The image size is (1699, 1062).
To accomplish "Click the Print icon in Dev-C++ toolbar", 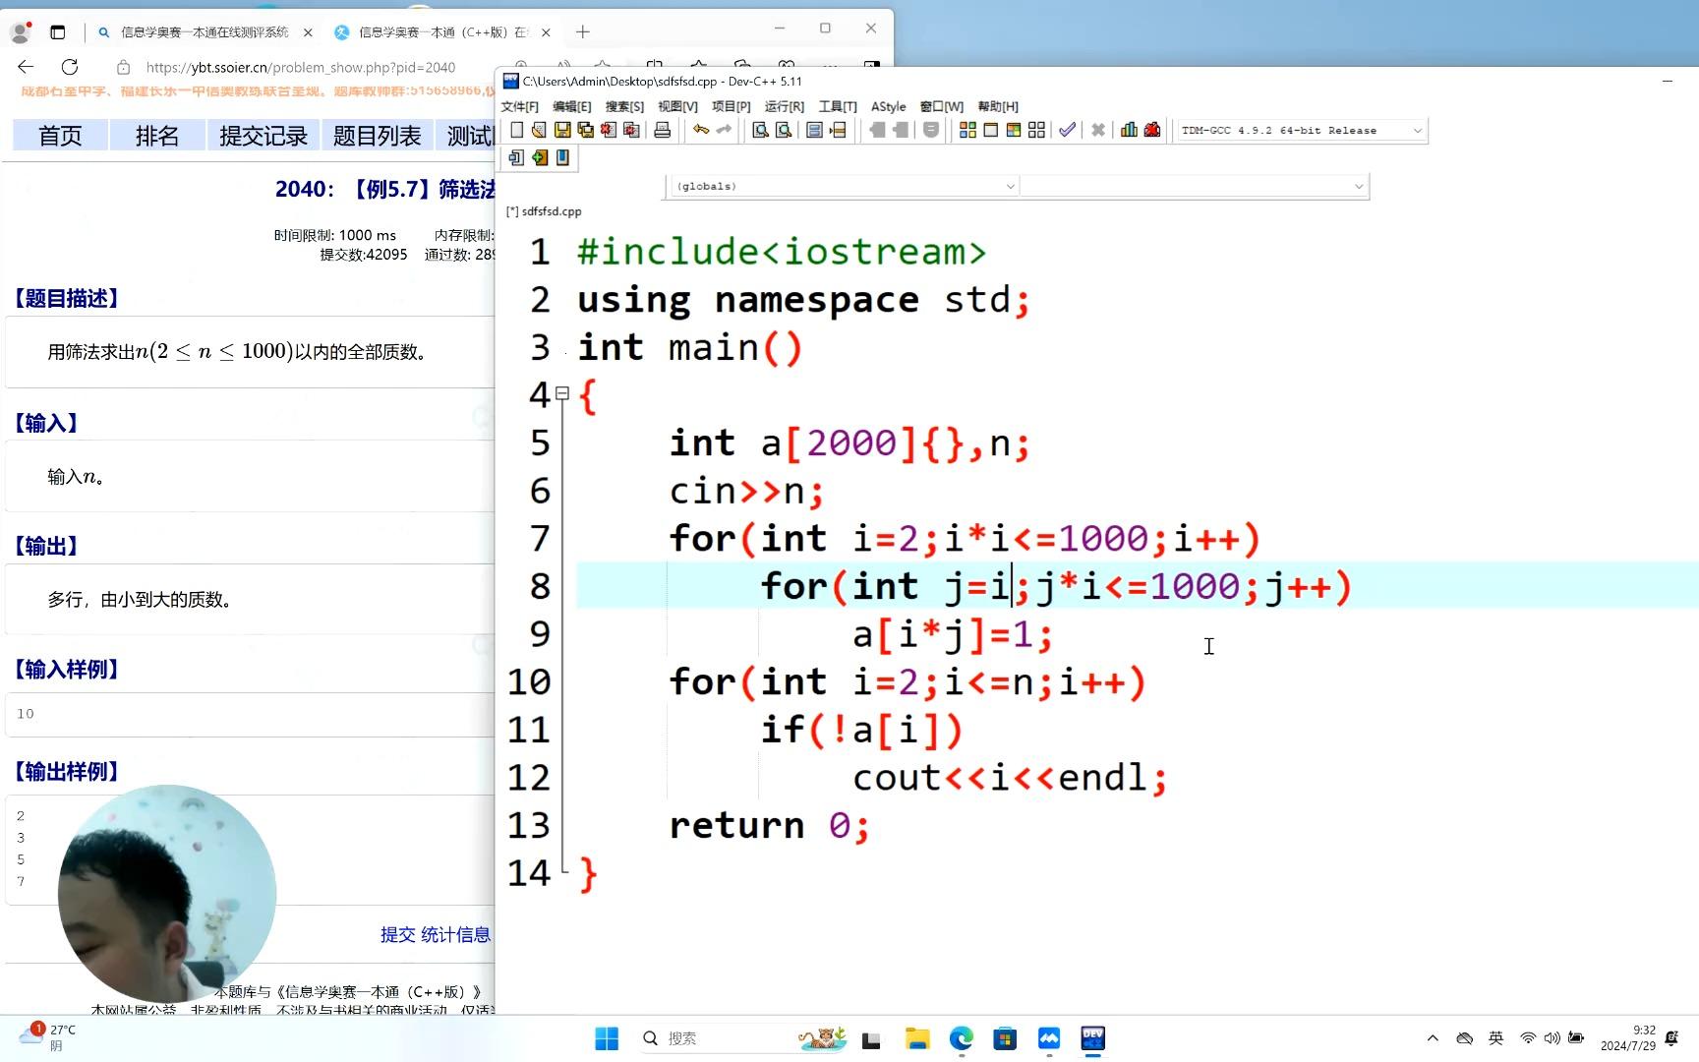I will (663, 130).
